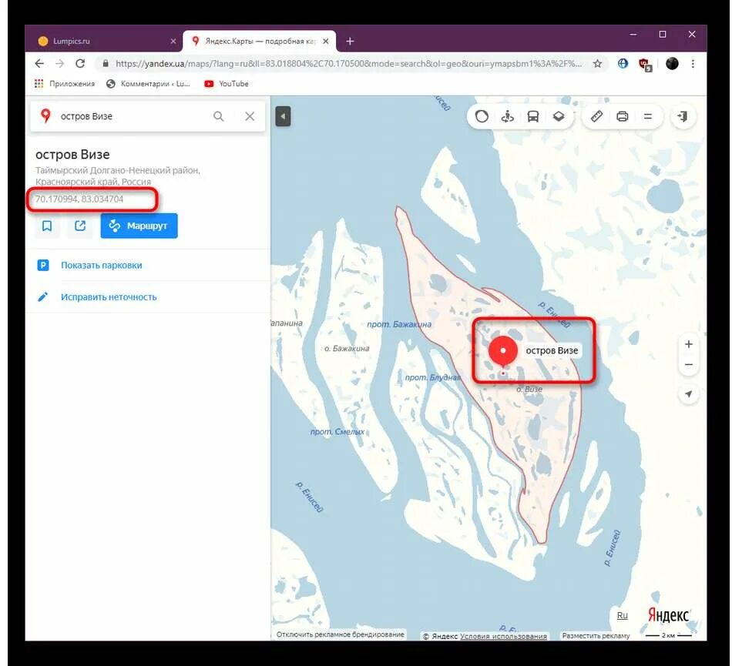This screenshot has width=732, height=666.
Task: Click the Яндекс logo on the map
Action: pos(669,616)
